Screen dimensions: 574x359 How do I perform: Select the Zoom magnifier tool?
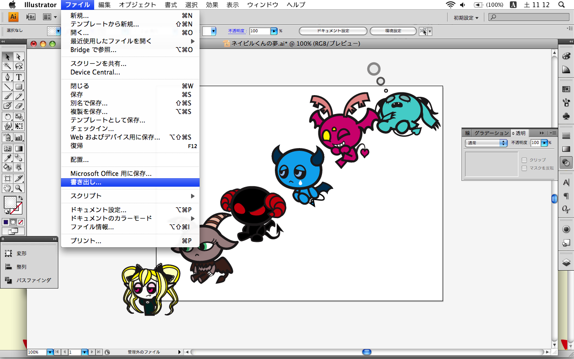18,188
